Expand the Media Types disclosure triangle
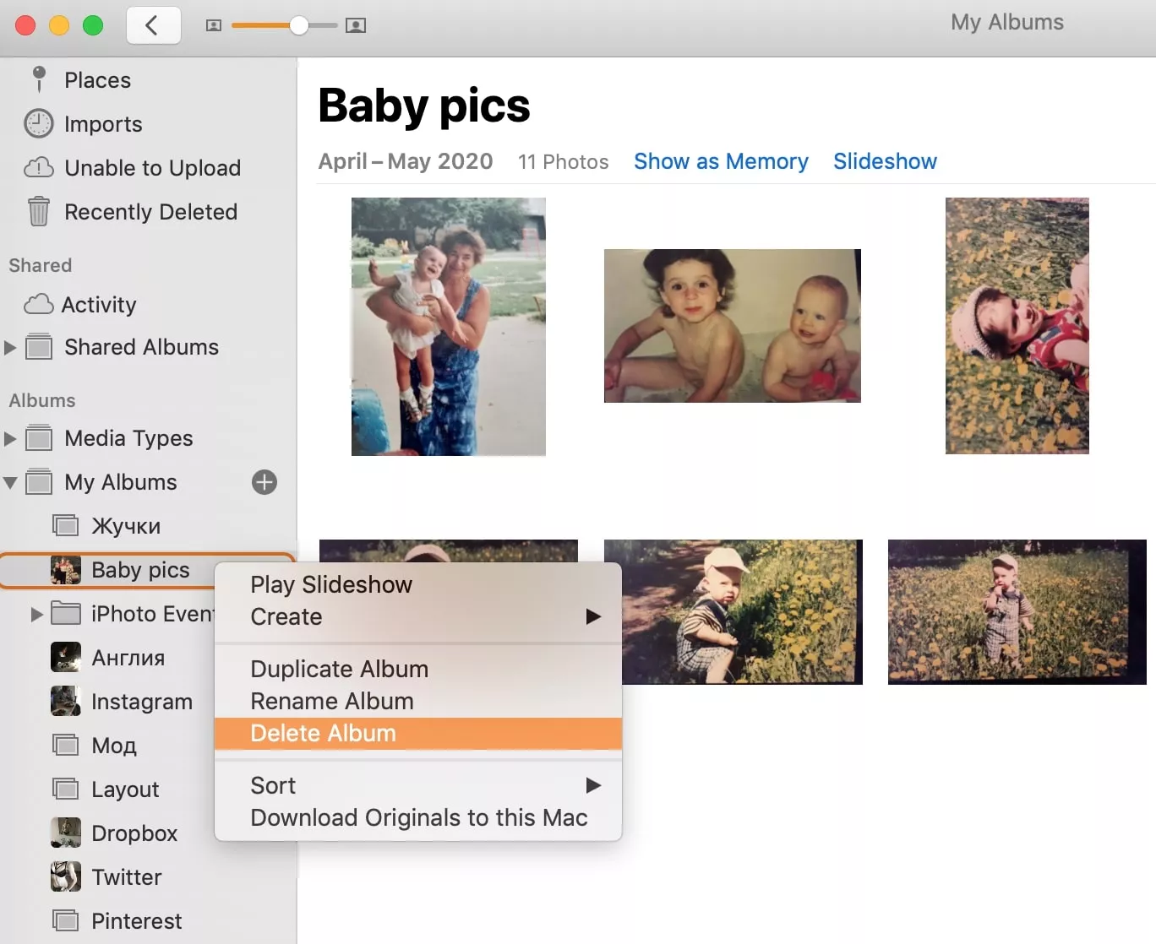Screen dimensions: 1156x944 pyautogui.click(x=10, y=438)
